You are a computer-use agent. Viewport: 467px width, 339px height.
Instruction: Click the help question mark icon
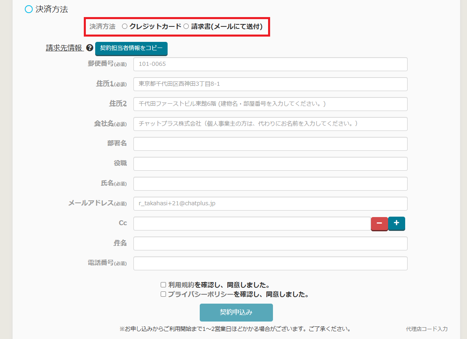[90, 48]
